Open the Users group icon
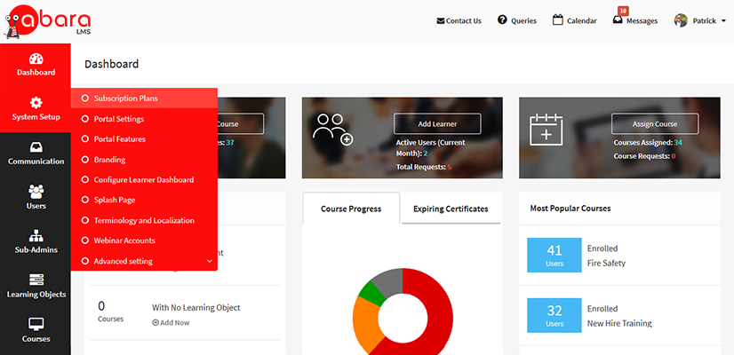 tap(36, 192)
